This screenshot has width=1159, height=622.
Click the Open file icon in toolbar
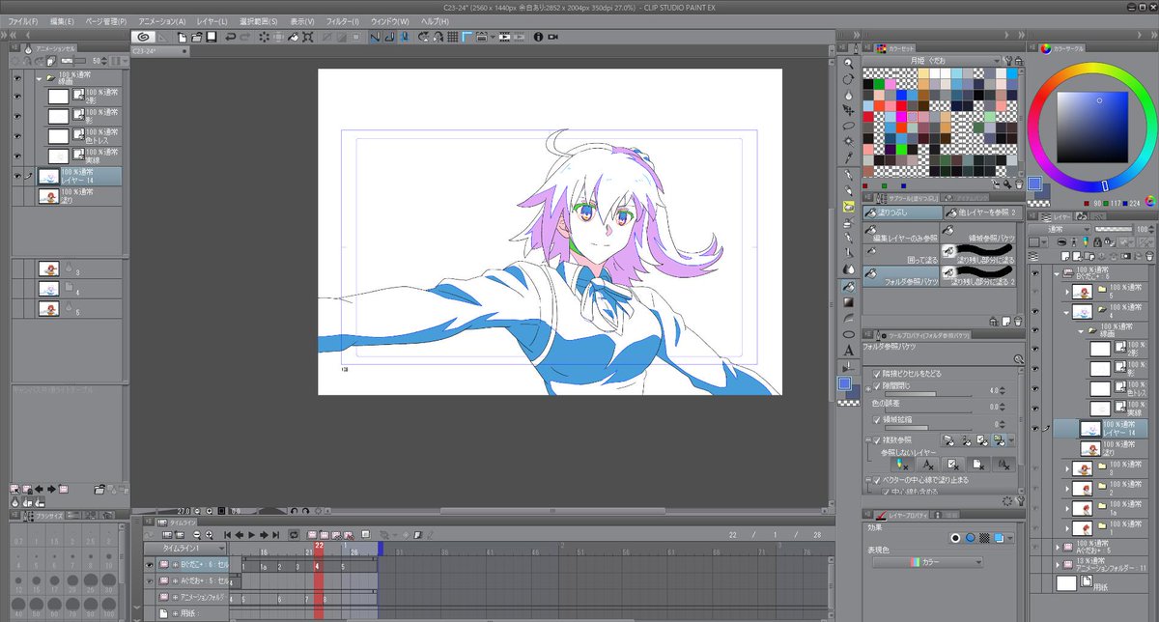pyautogui.click(x=196, y=37)
